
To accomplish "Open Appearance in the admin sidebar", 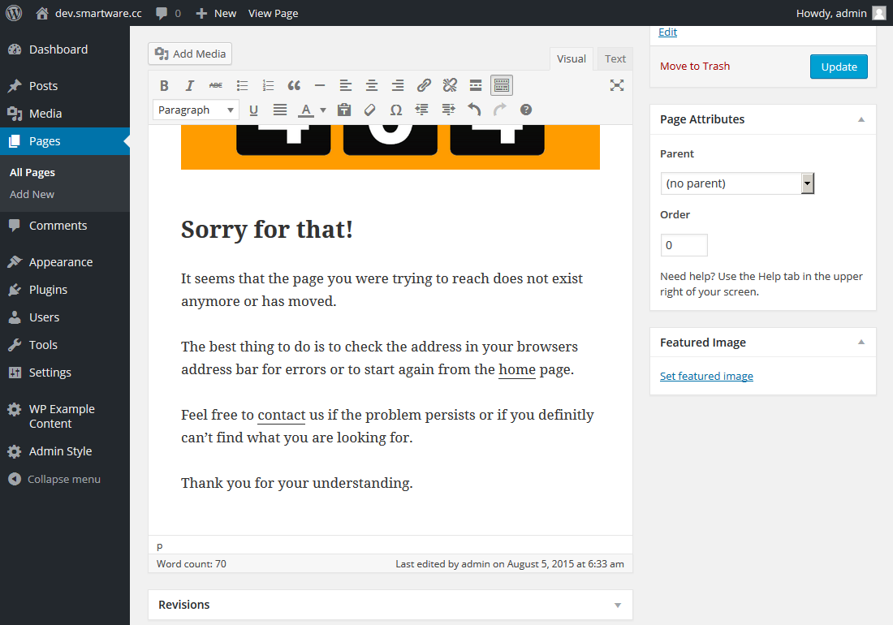I will click(x=61, y=262).
